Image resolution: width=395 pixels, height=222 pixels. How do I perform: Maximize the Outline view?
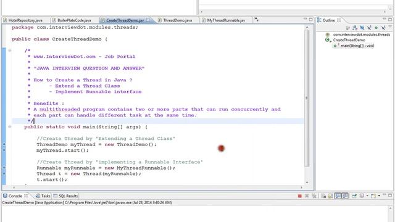coord(390,19)
